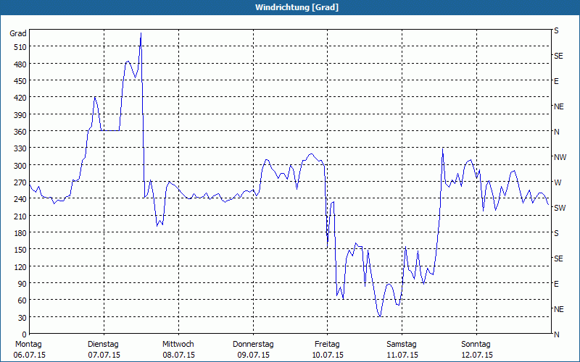Select the Freitag day label
580x362 pixels.
tap(327, 344)
